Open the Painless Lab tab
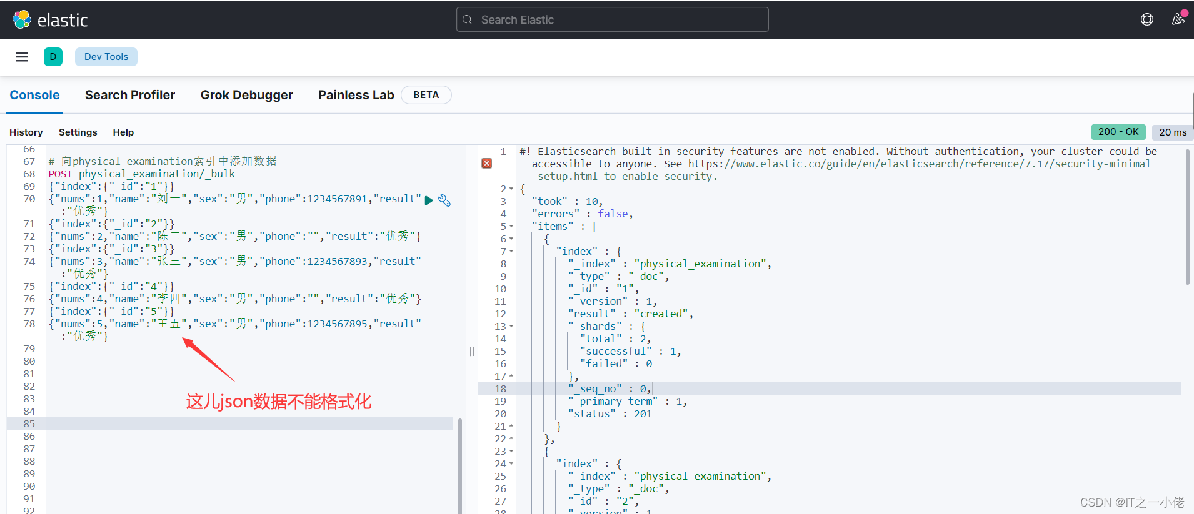The height and width of the screenshot is (514, 1194). click(x=356, y=95)
